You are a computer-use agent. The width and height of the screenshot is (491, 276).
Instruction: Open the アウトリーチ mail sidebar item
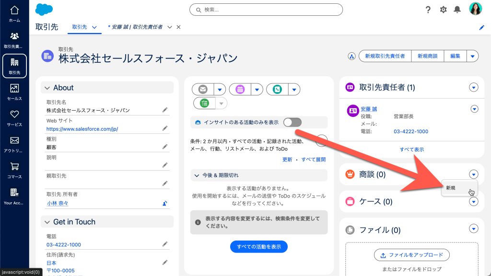(x=14, y=144)
